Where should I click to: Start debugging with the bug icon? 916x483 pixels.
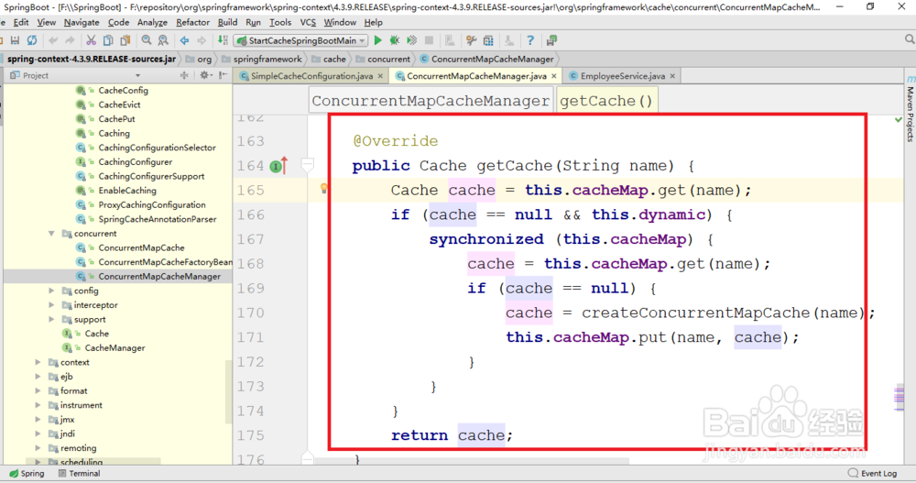pyautogui.click(x=394, y=40)
